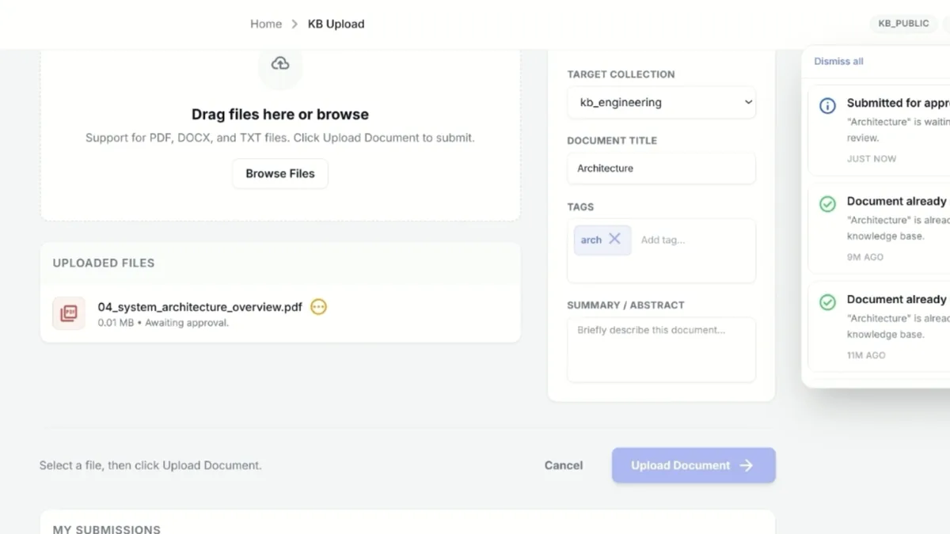The height and width of the screenshot is (534, 950).
Task: Click the breadcrumb chevron after Home
Action: [294, 24]
